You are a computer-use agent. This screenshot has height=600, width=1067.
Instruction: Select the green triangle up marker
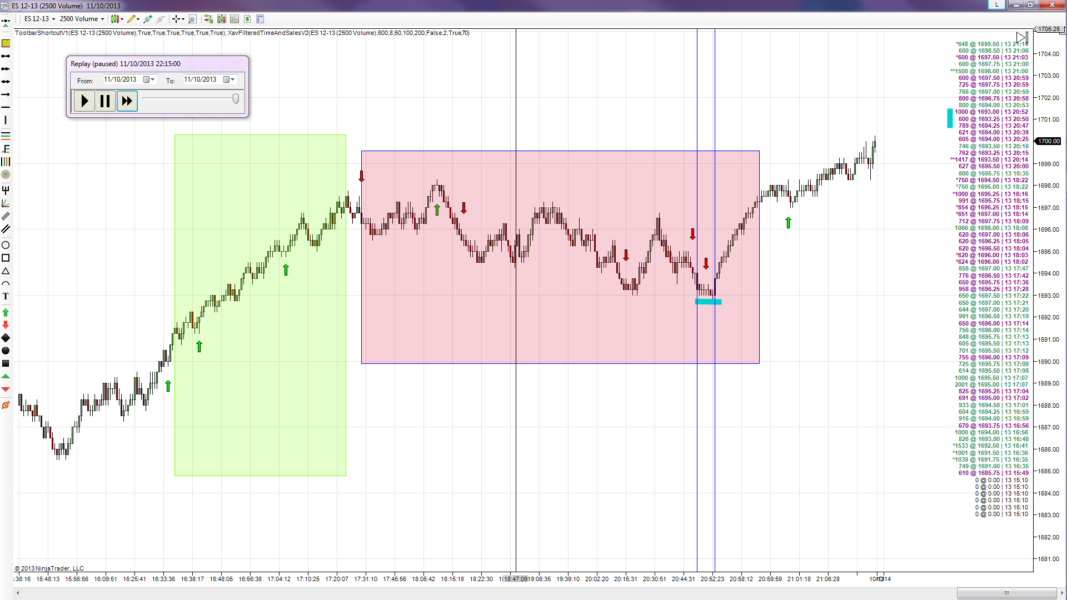[6, 377]
